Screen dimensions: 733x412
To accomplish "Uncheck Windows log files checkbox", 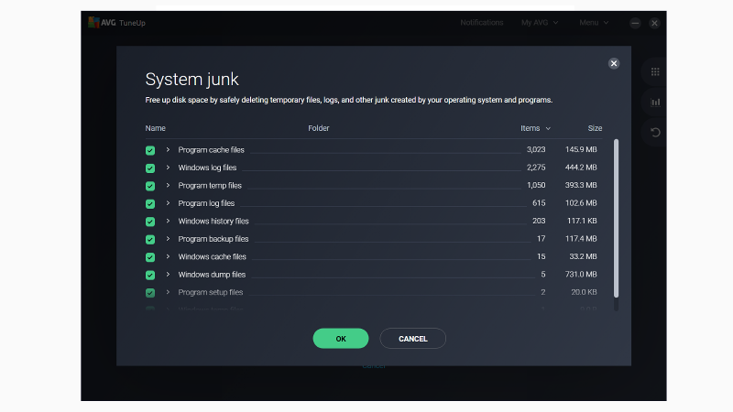I will pos(150,168).
